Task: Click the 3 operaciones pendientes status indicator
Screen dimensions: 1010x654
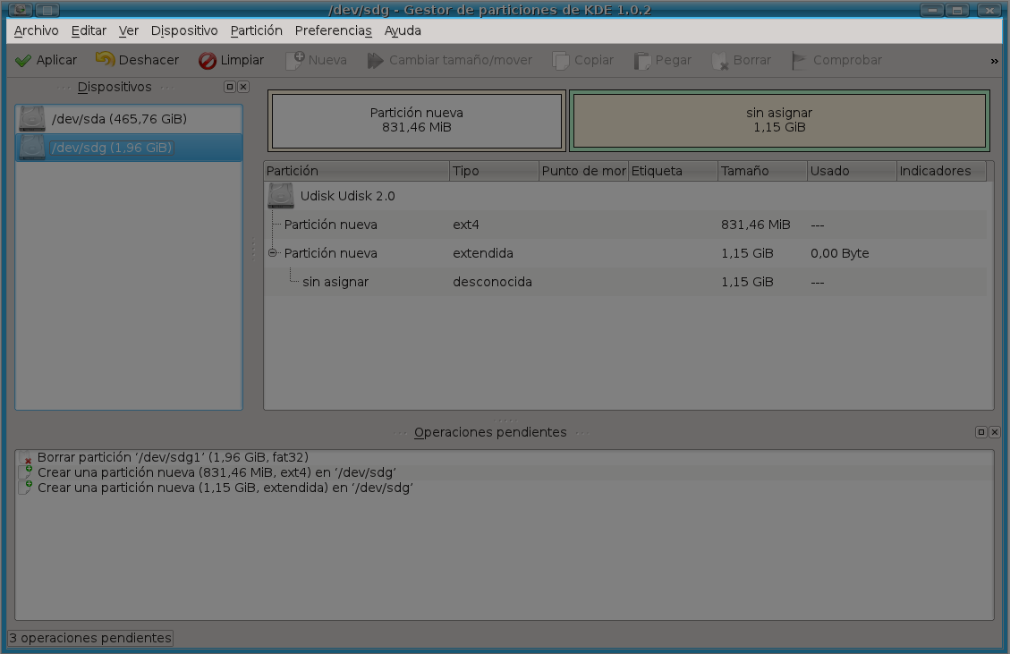Action: tap(89, 638)
